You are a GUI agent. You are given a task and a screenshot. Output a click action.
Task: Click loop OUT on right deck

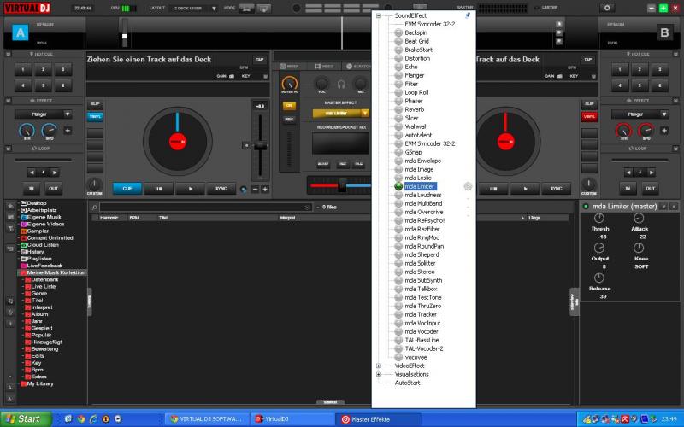point(650,189)
